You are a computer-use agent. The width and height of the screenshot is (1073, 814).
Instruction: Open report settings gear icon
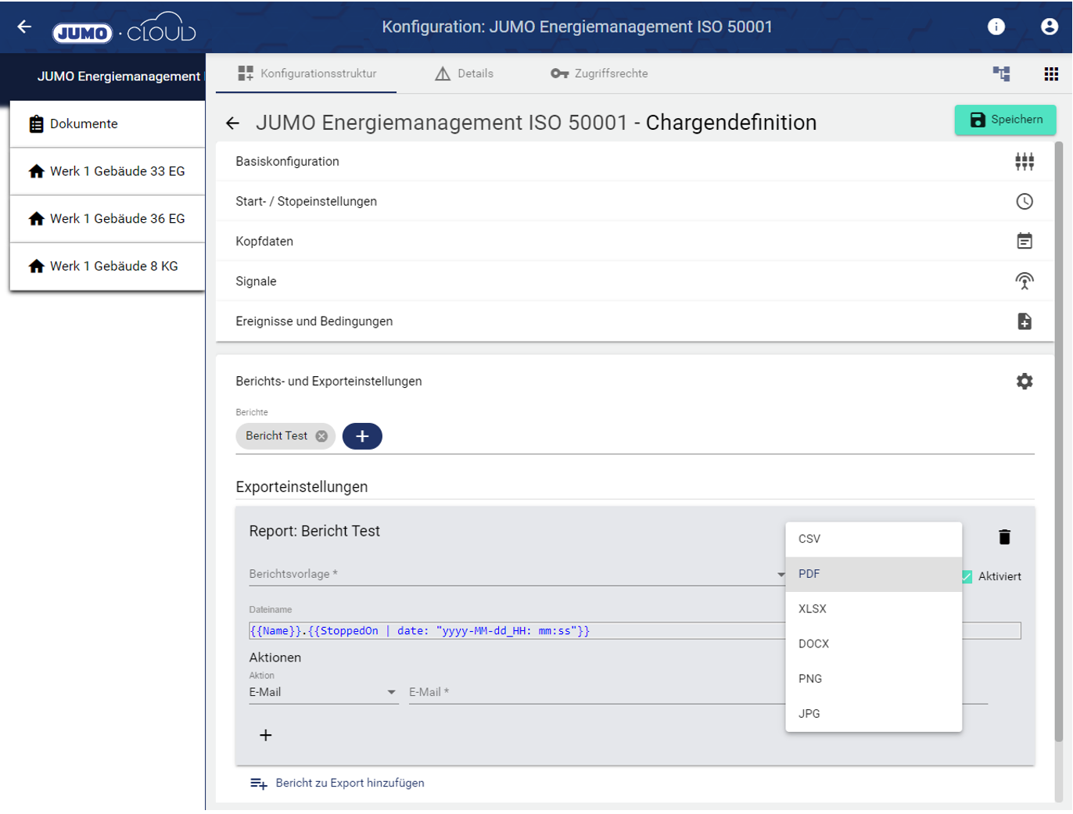click(x=1024, y=382)
